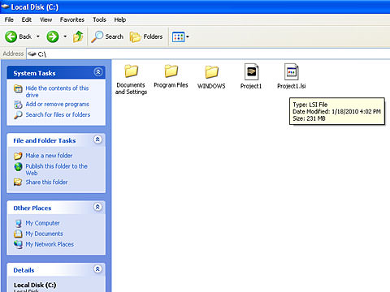This screenshot has width=390, height=292.
Task: Click the Add or remove programs icon
Action: coord(18,105)
